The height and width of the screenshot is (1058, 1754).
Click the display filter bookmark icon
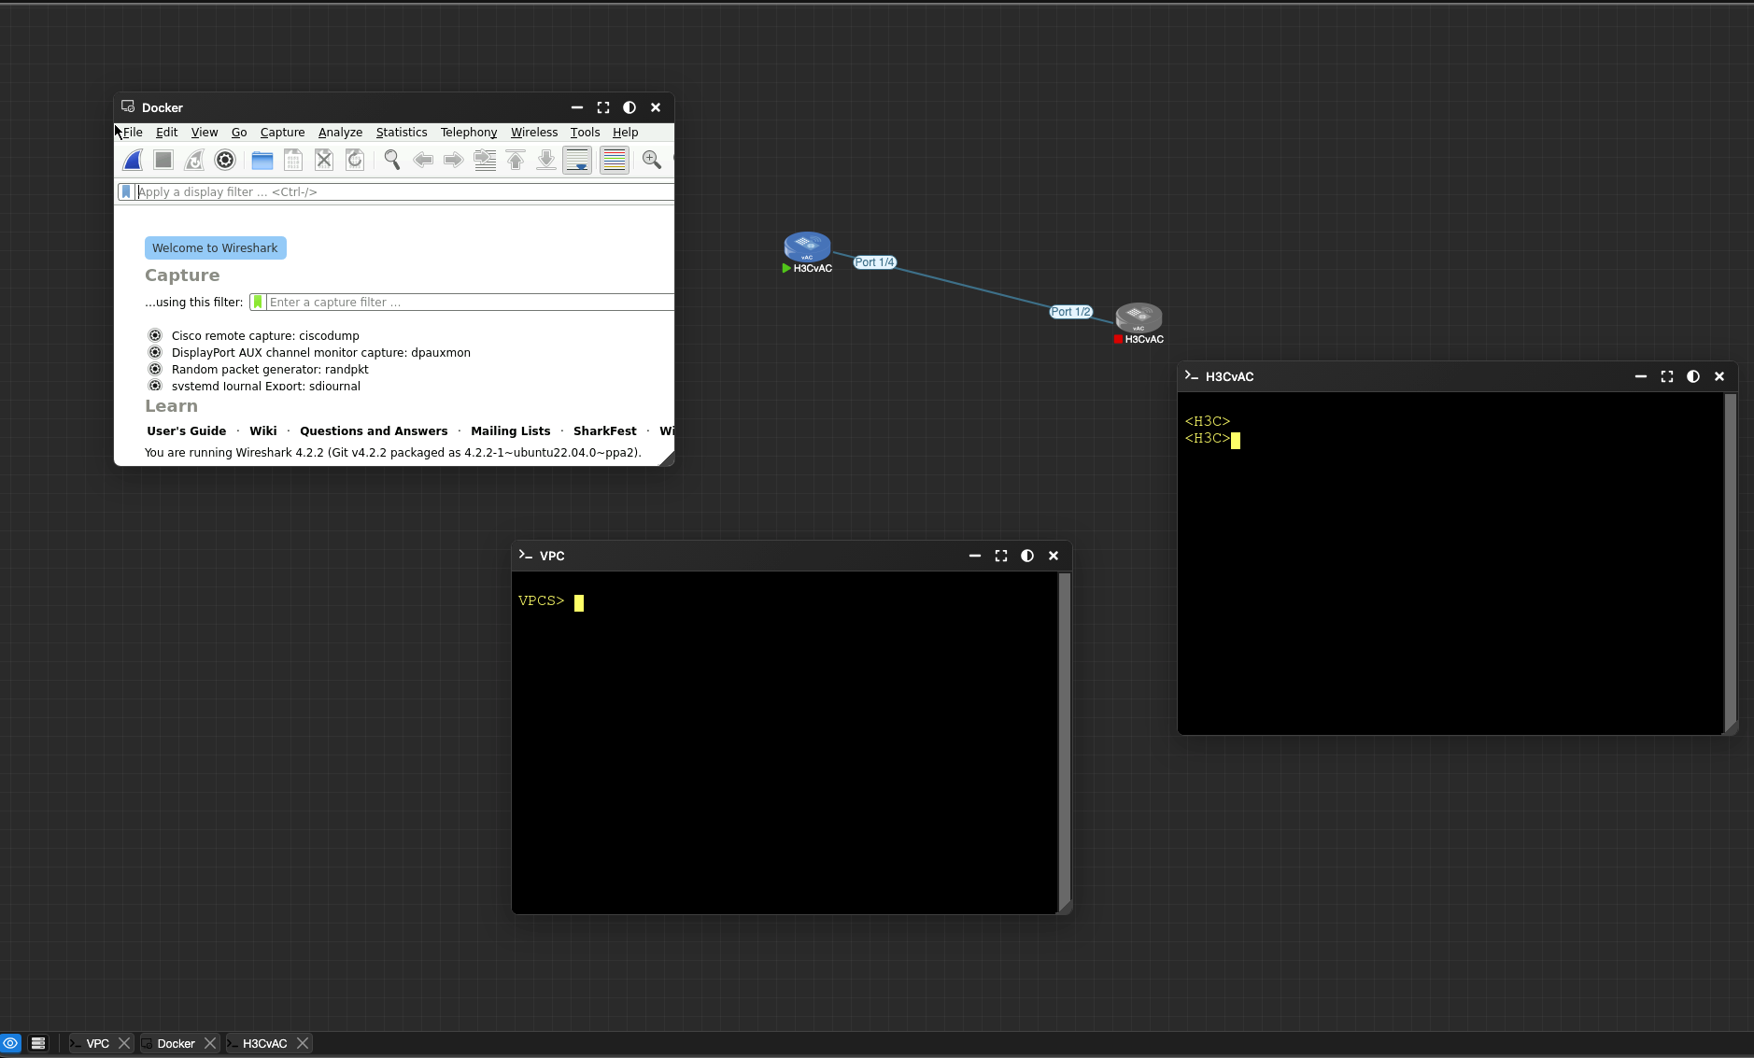[126, 191]
